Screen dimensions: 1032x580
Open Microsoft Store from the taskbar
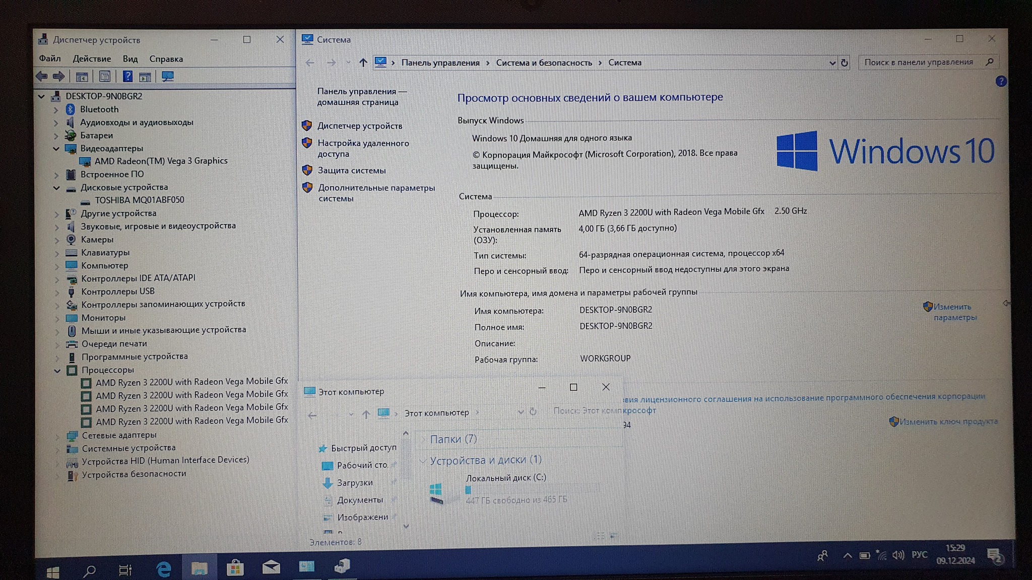[235, 568]
